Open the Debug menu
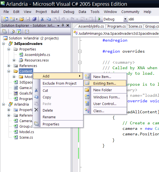Viewport: 159px width, 172px height. pyautogui.click(x=69, y=12)
